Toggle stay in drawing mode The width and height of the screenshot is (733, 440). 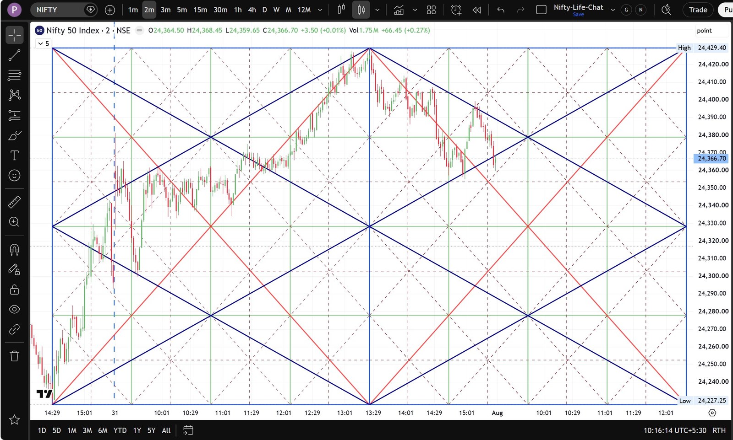click(x=14, y=269)
